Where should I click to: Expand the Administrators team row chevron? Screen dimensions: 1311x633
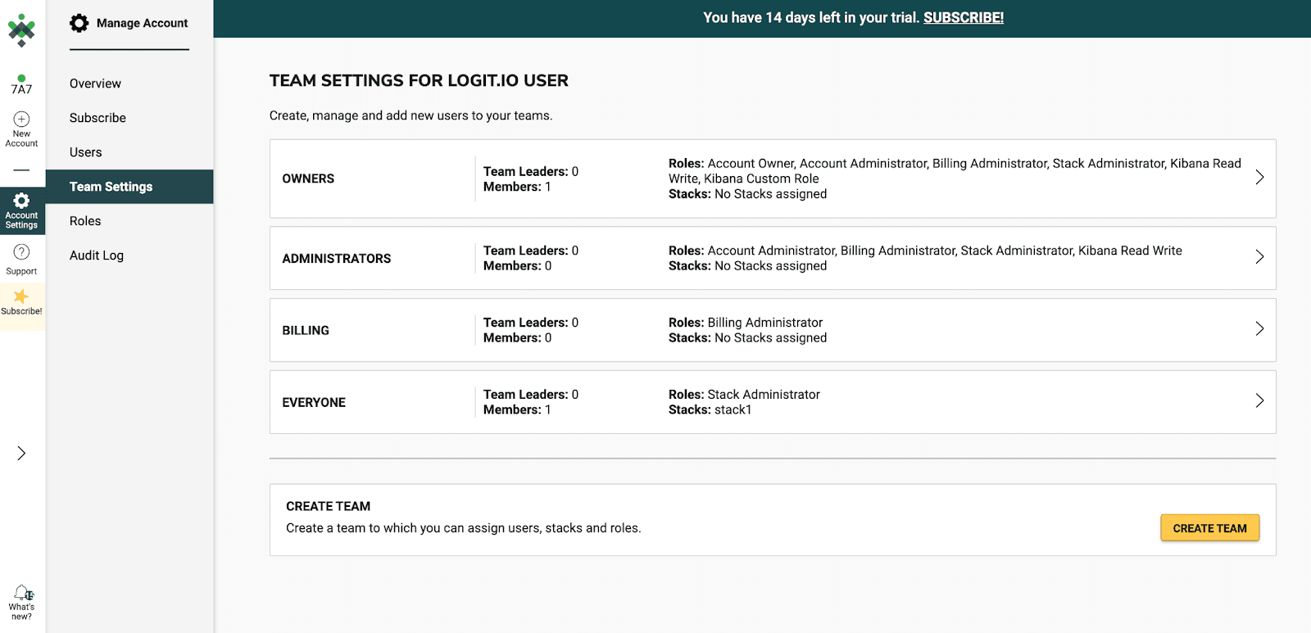(1259, 257)
